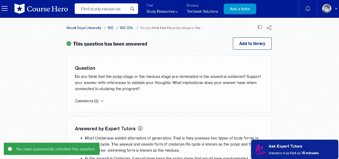This screenshot has height=159, width=339.
Task: Expand the account menu chevron
Action: (336, 9)
